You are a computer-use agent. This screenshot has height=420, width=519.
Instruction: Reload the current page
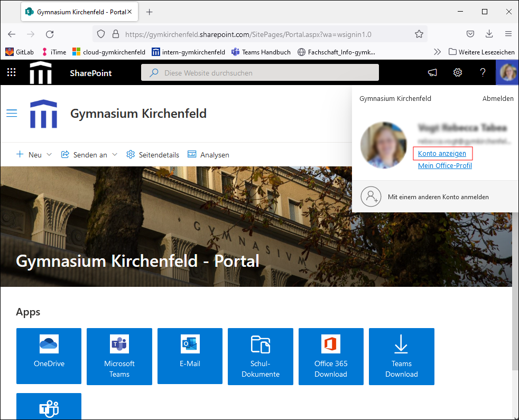click(x=50, y=34)
